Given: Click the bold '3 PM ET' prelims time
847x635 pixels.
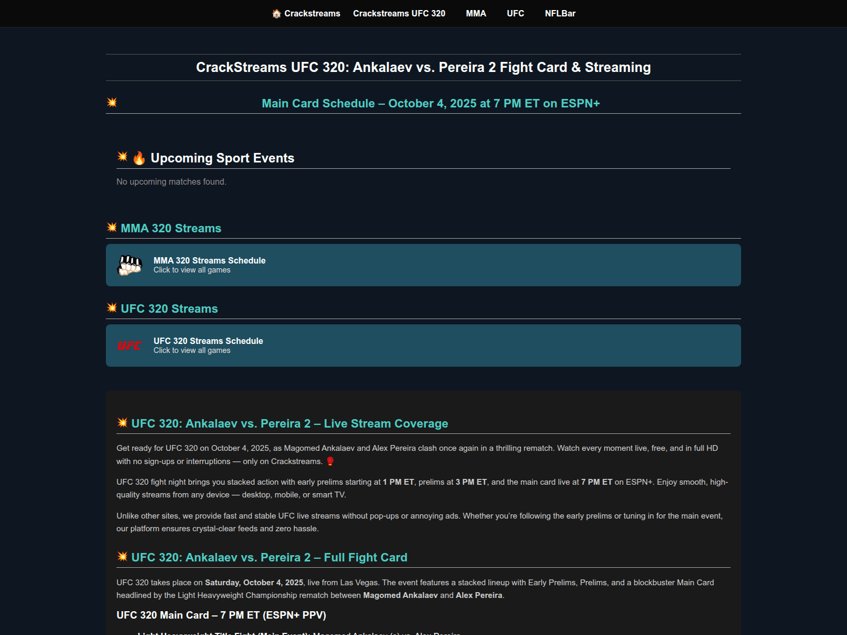Looking at the screenshot, I should tap(471, 482).
